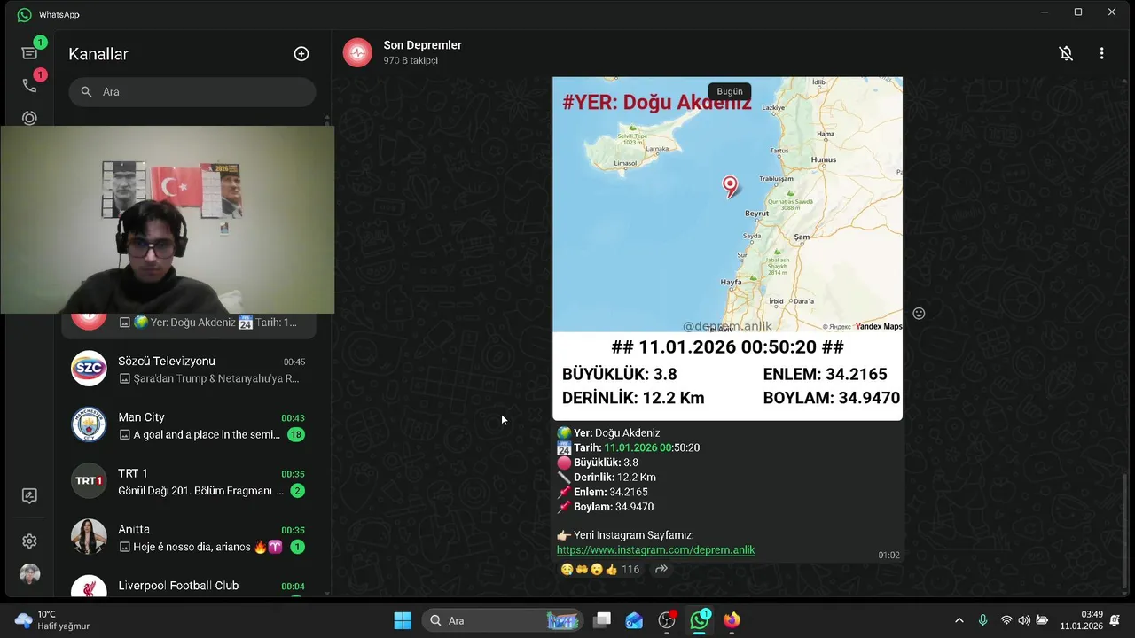Open the notification bell in taskbar
Screen dimensions: 1135x638
tap(1115, 620)
